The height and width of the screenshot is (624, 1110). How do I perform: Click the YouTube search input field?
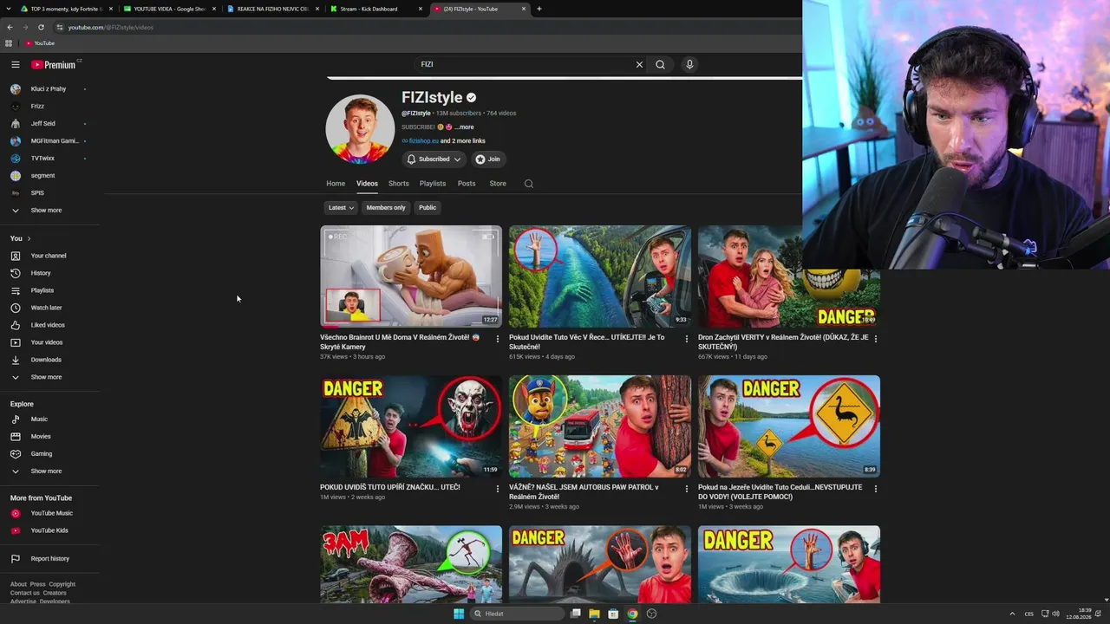coord(525,64)
